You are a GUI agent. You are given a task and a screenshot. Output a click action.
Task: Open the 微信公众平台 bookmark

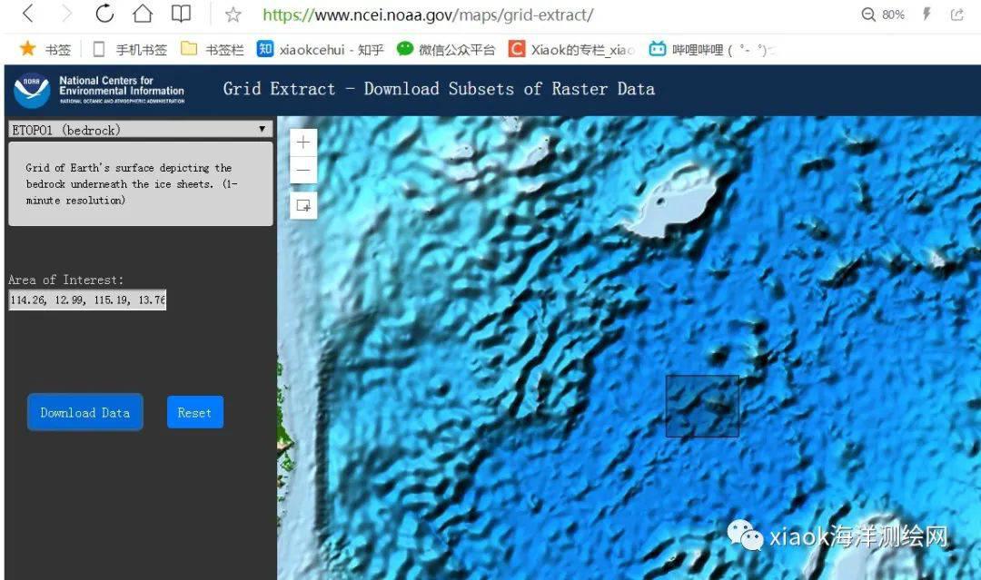(446, 49)
